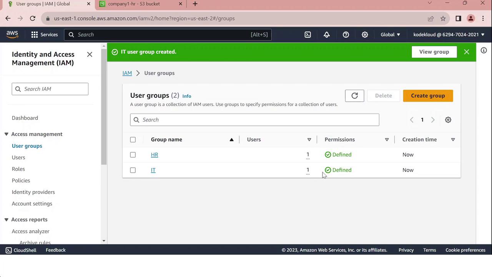Reload the page in the browser
The image size is (492, 277).
click(x=33, y=18)
